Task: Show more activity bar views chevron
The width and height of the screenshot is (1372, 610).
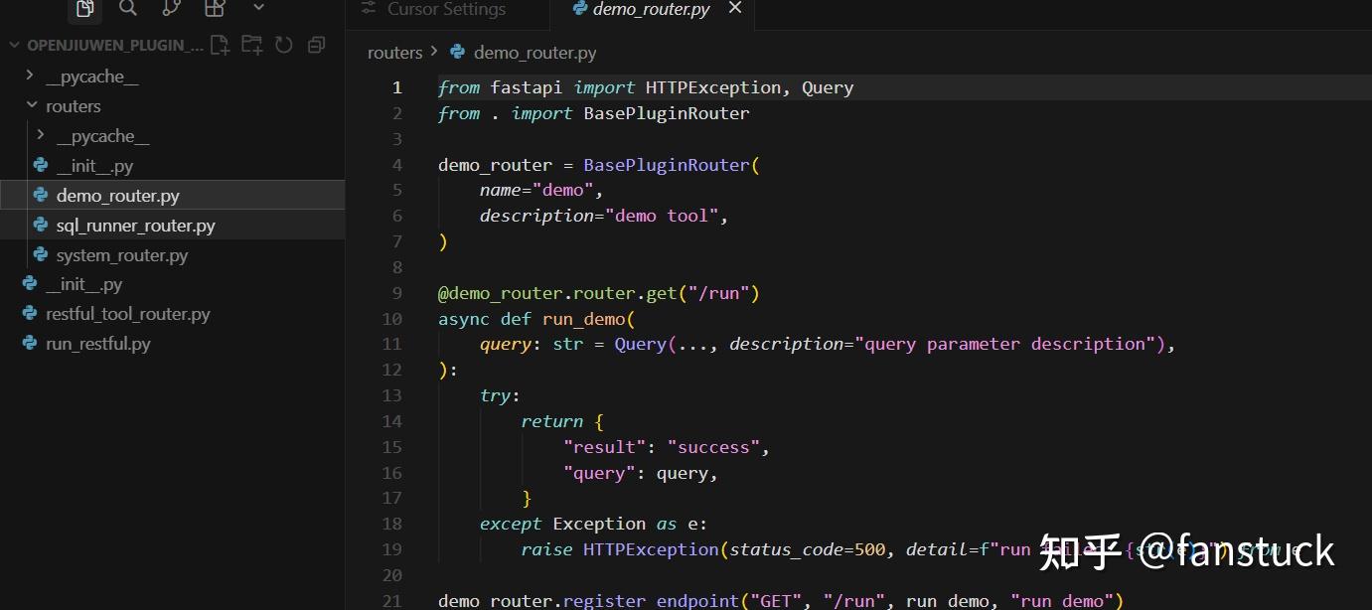Action: pyautogui.click(x=258, y=8)
